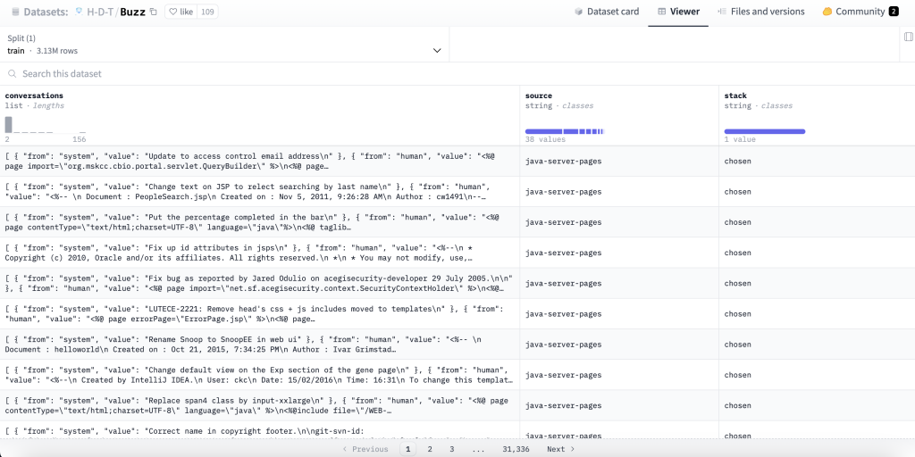915x457 pixels.
Task: Expand the Split train dropdown
Action: [x=224, y=45]
